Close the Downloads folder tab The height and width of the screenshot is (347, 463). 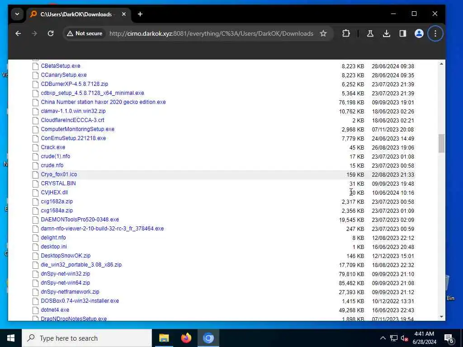pos(124,14)
